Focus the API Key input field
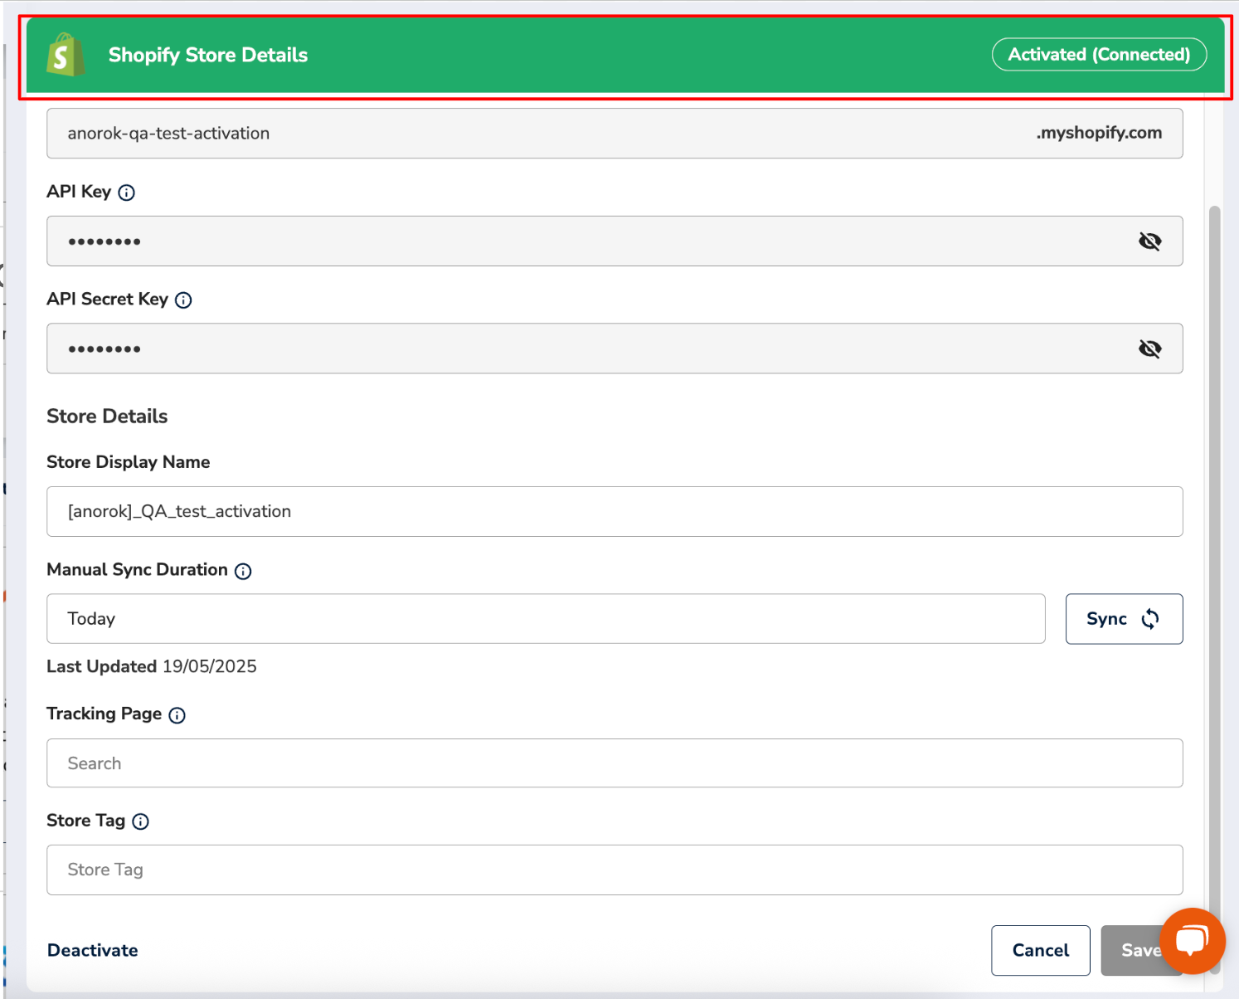This screenshot has height=999, width=1239. pos(615,241)
